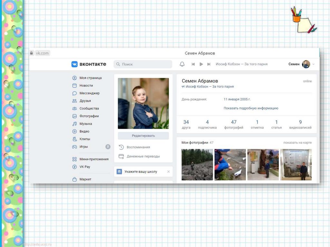
Task: Show detailed profile information
Action: (x=251, y=108)
